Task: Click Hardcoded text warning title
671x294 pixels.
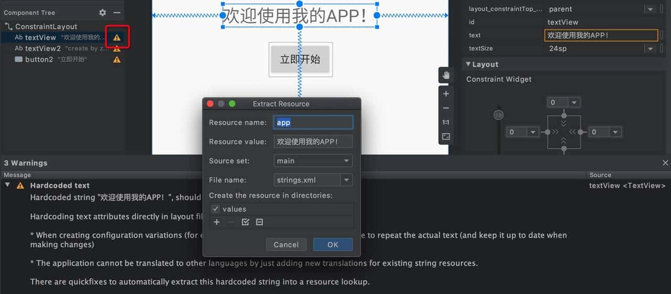Action: click(60, 186)
